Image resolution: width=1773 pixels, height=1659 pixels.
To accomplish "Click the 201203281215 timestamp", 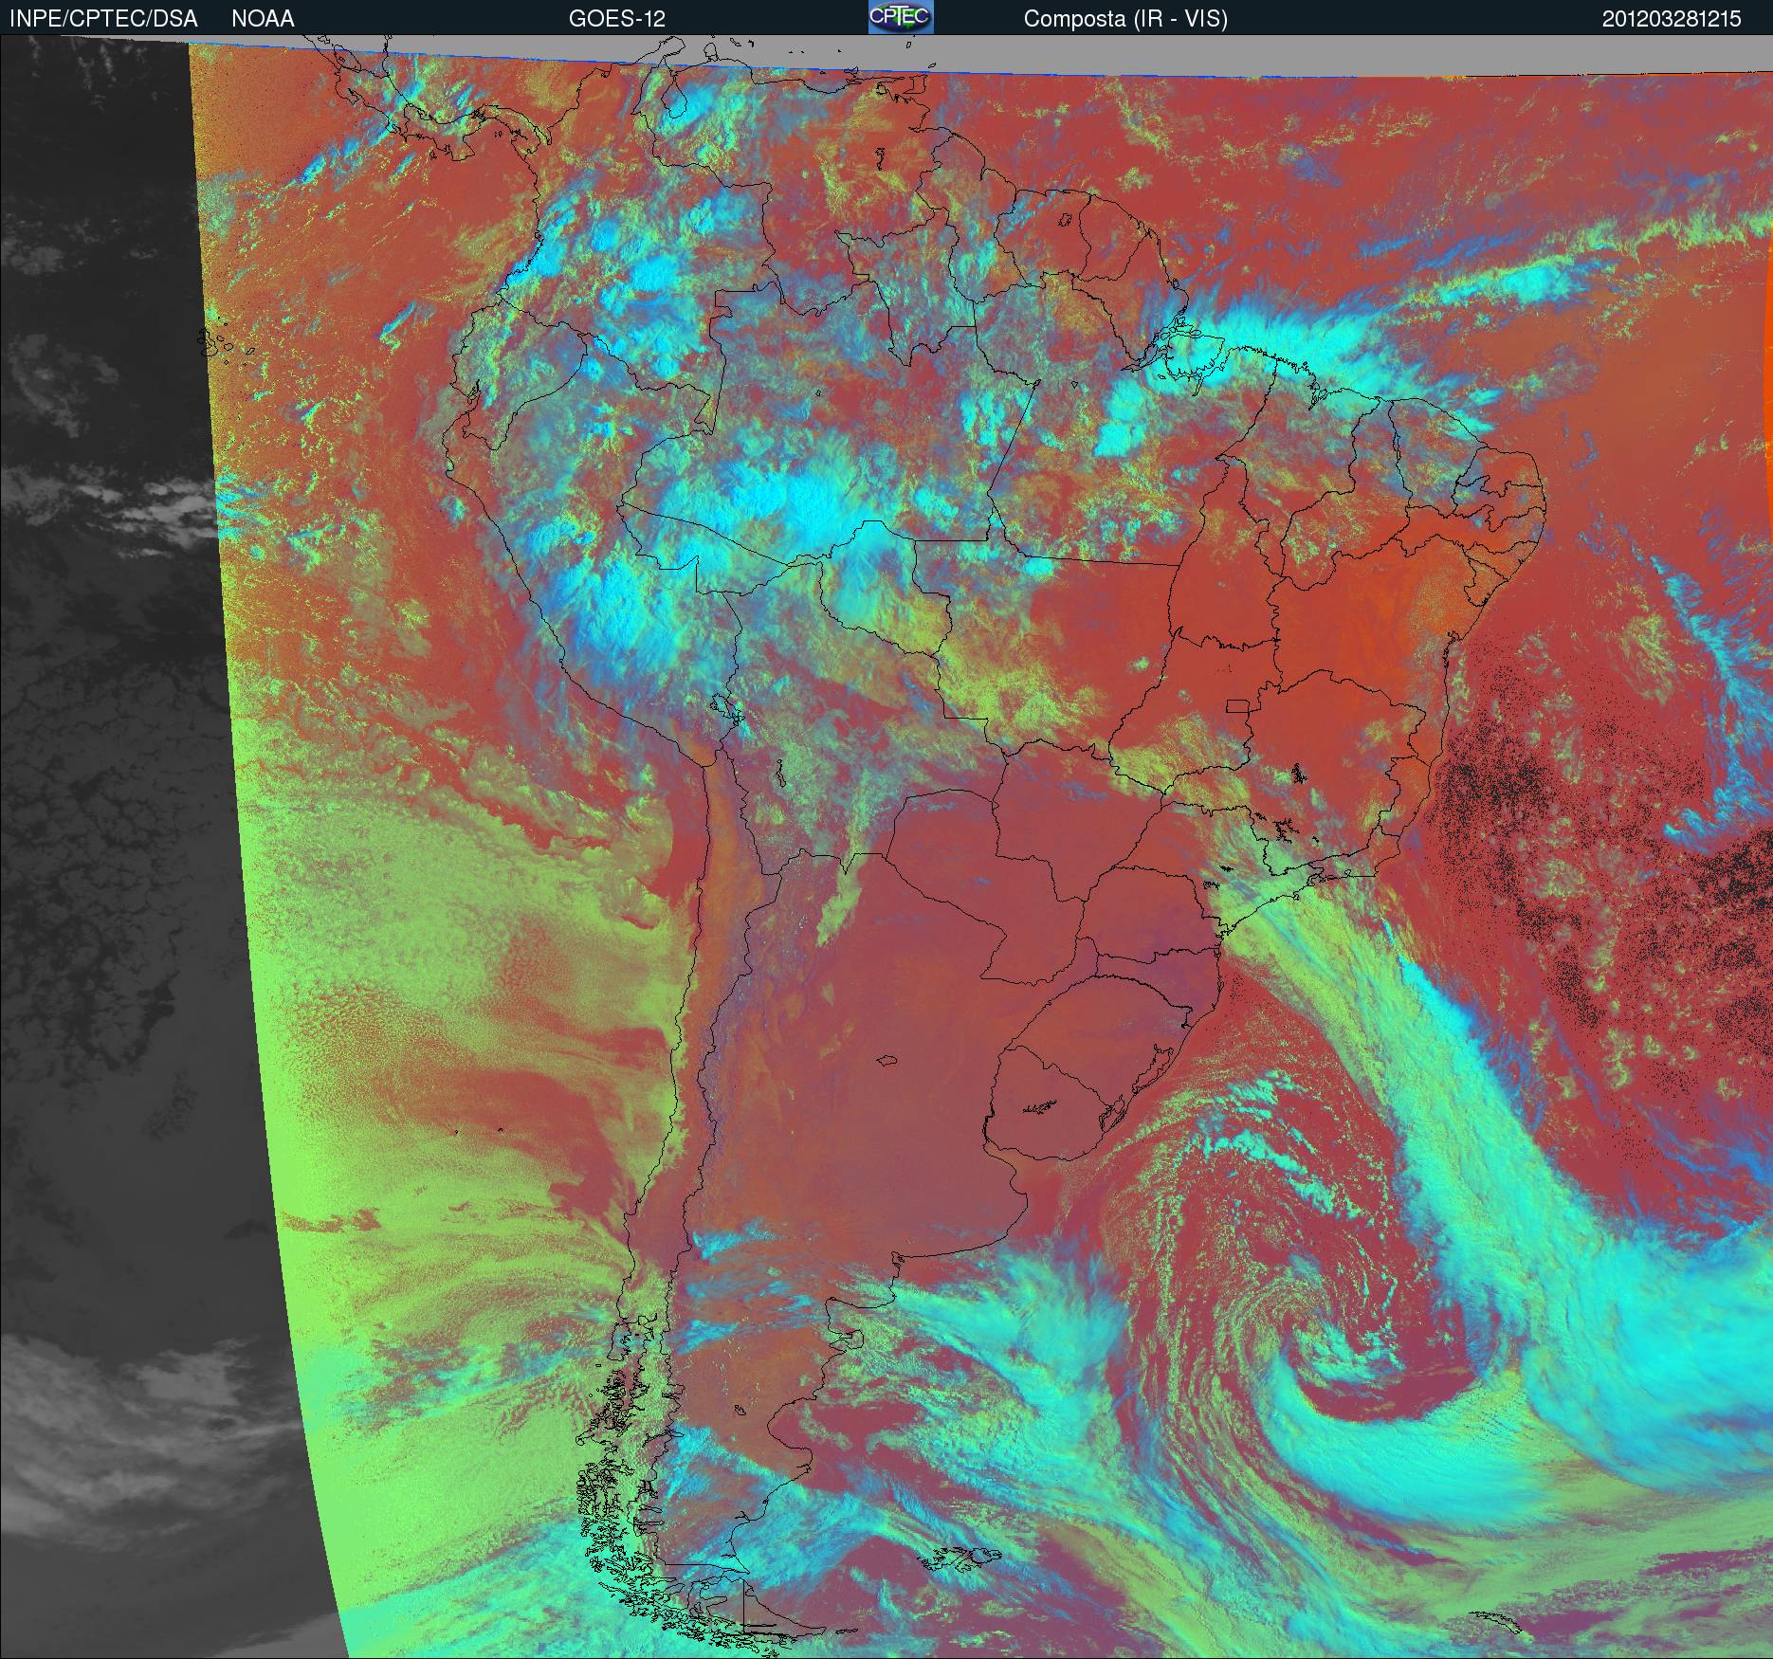I will pyautogui.click(x=1672, y=19).
